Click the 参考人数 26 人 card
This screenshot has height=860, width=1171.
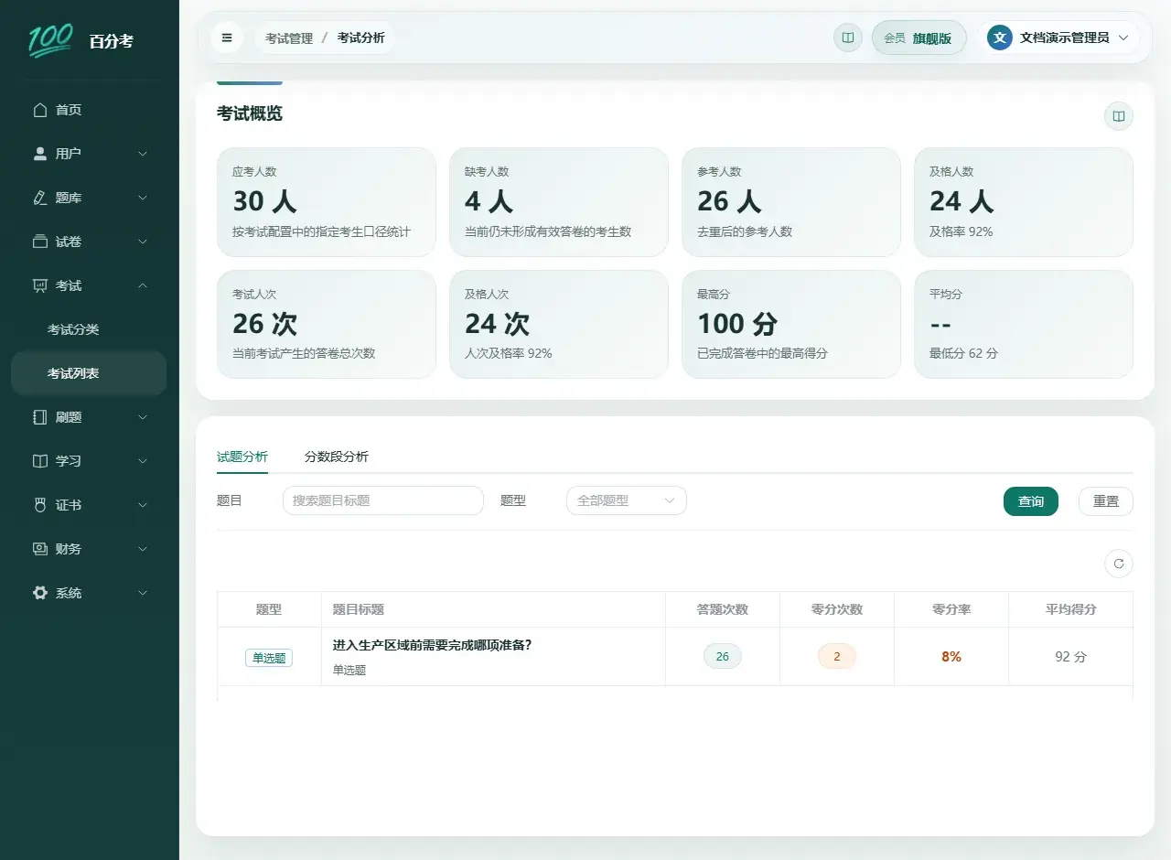click(791, 202)
